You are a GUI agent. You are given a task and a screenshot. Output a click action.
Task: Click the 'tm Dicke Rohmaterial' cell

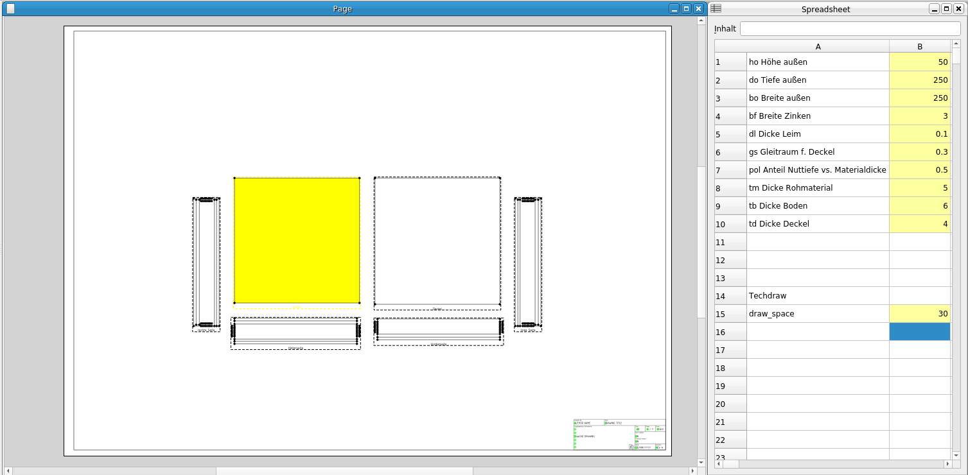[x=818, y=188]
